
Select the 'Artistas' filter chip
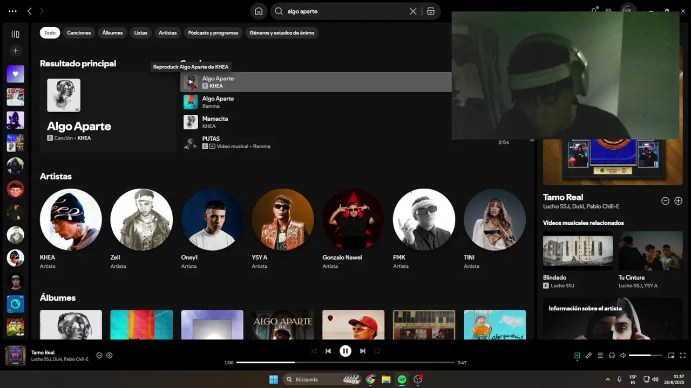tap(167, 33)
